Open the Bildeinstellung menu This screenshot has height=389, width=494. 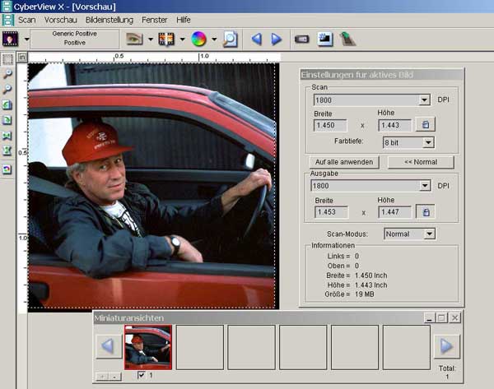coord(109,19)
